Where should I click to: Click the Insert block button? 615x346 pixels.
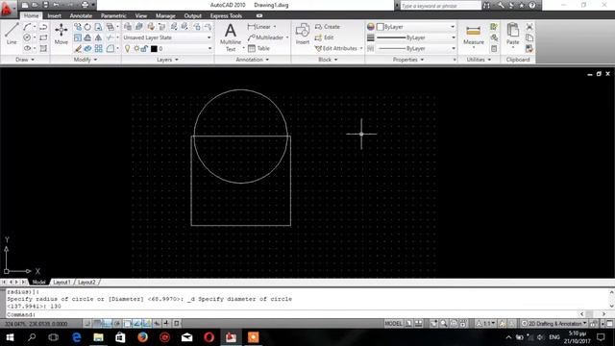tap(303, 34)
